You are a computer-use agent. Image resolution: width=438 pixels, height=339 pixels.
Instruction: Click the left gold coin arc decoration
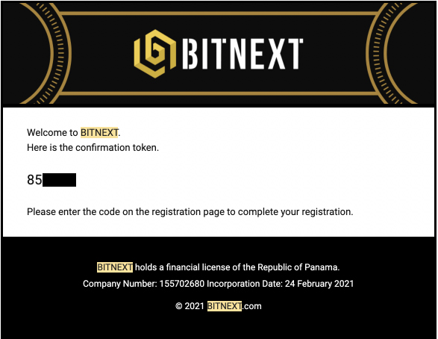point(46,53)
